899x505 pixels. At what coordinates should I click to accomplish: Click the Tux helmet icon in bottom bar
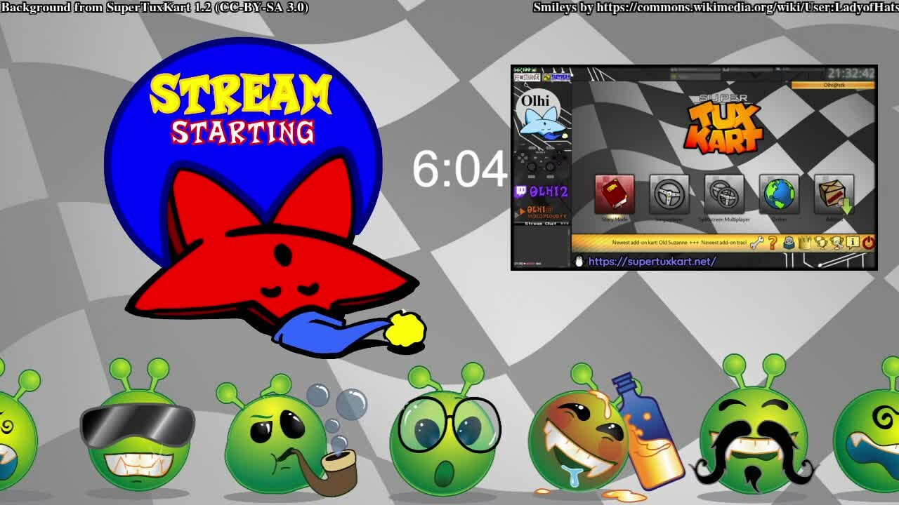coord(789,242)
